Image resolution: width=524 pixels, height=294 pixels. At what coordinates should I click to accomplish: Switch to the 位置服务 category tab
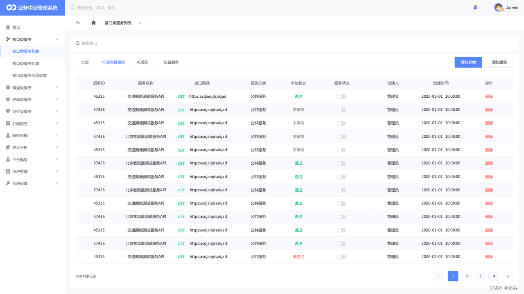pos(171,63)
